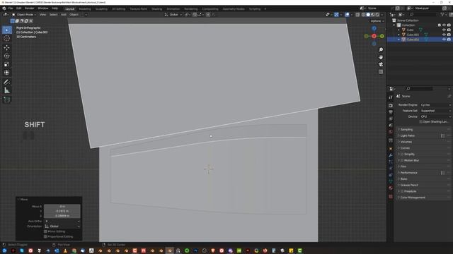Switch orthographic/perspective grid icon
Viewport: 453px width, 254px height.
coord(381,72)
